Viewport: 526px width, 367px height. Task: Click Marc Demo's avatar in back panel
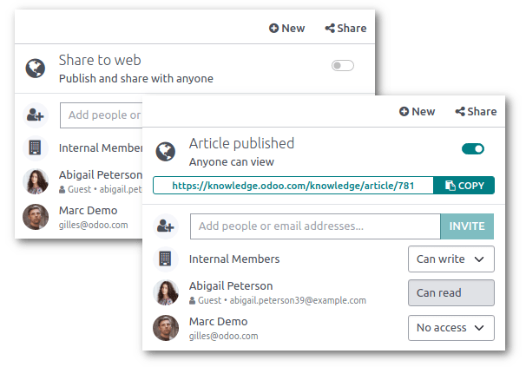tap(35, 216)
